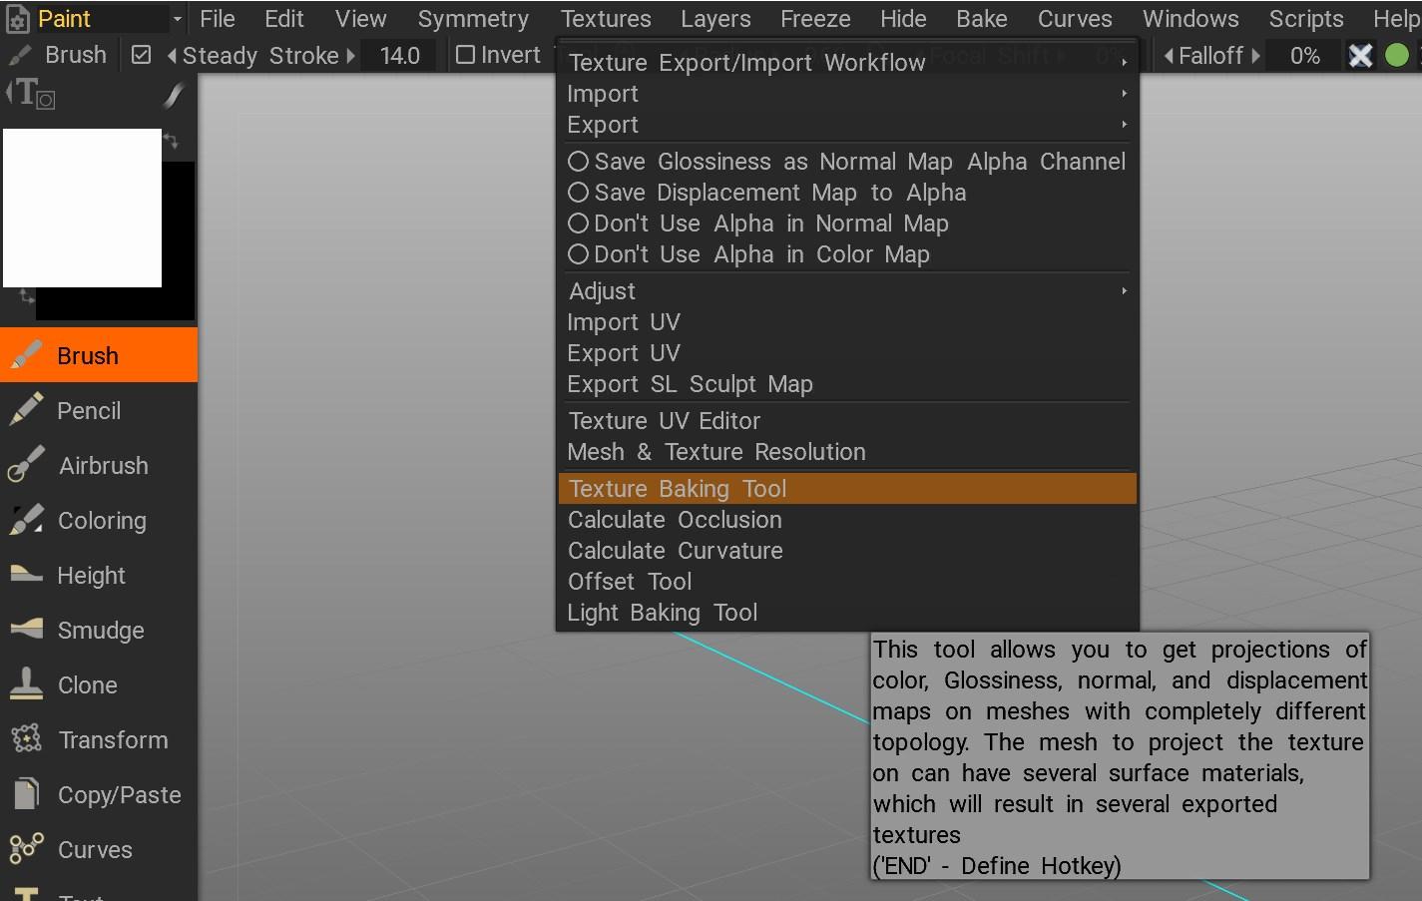Open Texture UV Editor
Screen dimensions: 1422x901
pyautogui.click(x=665, y=421)
